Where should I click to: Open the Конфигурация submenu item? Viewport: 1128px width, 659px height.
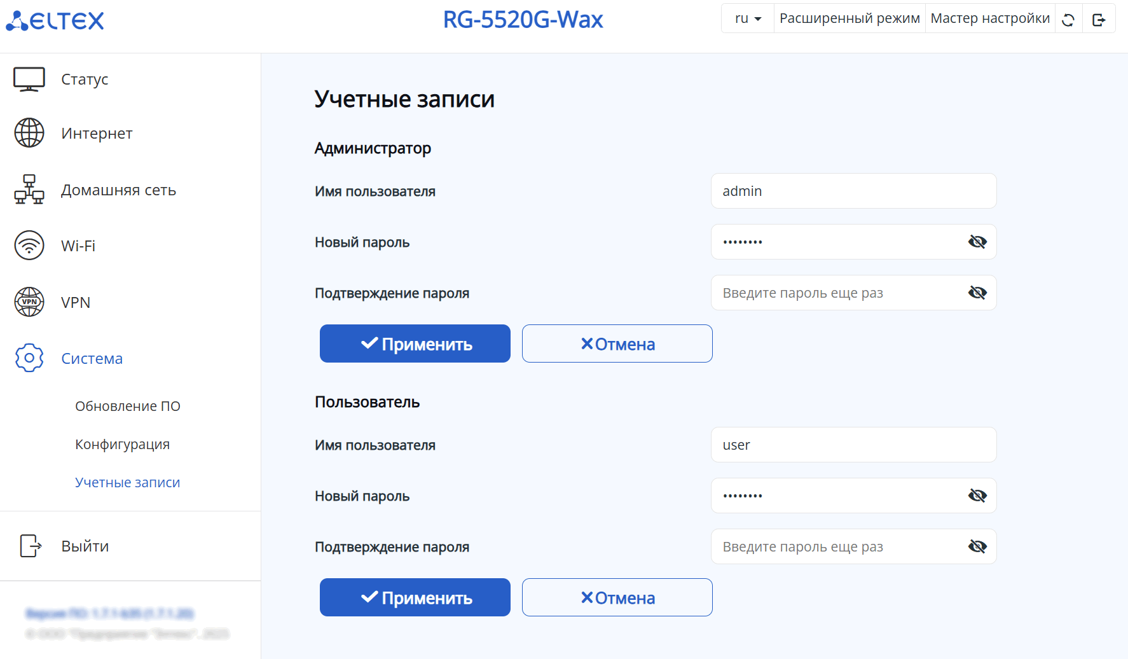tap(122, 444)
